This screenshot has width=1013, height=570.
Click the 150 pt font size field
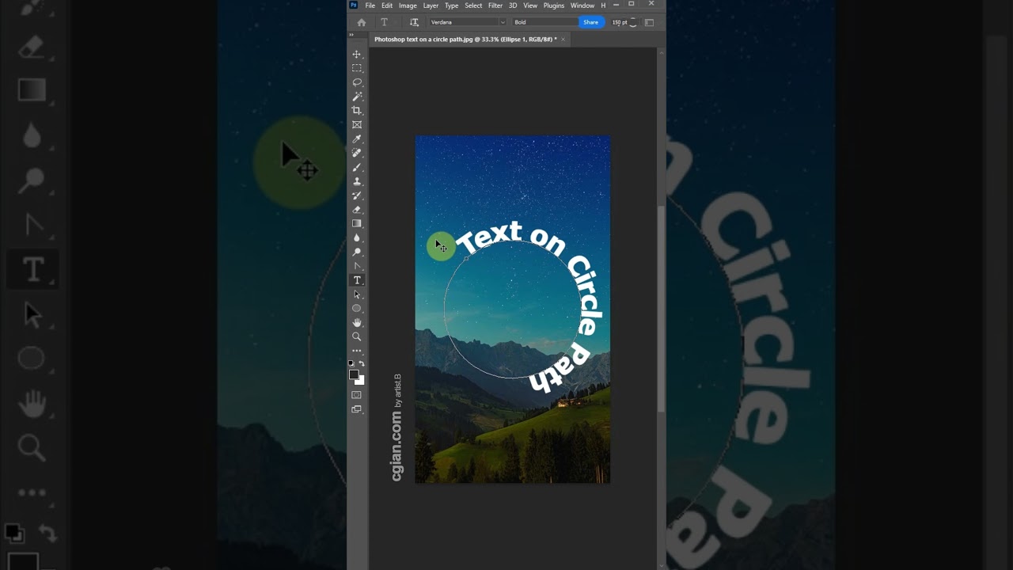(620, 22)
